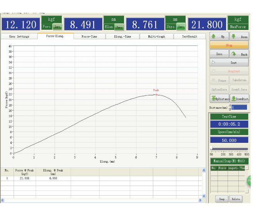The image size is (253, 216).
Task: Click horizontal scrollbar left arrow
Action: pos(2,200)
